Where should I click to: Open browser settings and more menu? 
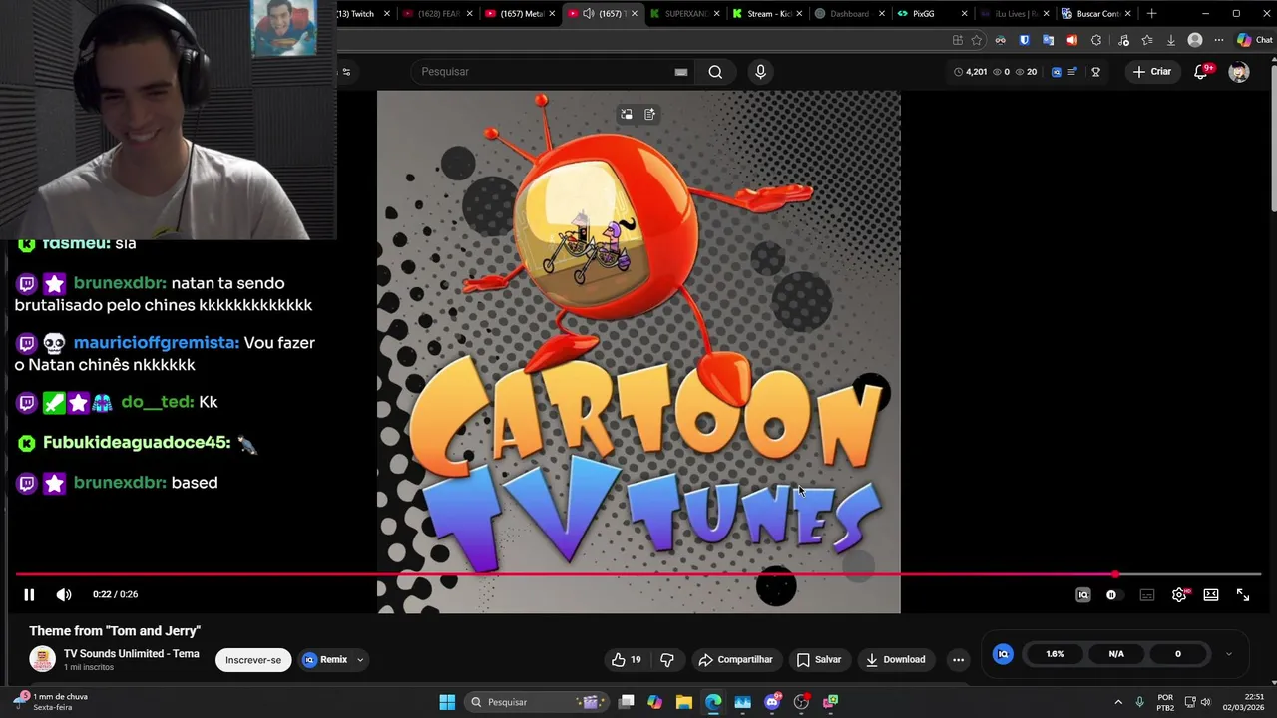1219,41
